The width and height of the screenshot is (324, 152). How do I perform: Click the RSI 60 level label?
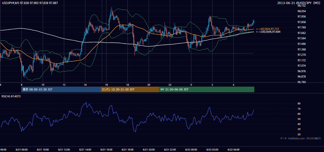tap(299, 114)
